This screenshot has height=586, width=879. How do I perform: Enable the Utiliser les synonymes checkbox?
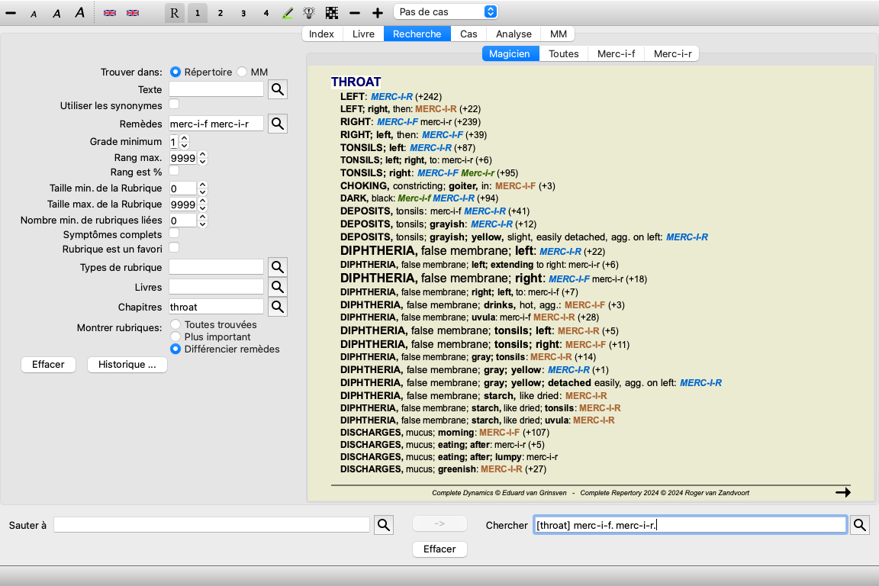(174, 105)
